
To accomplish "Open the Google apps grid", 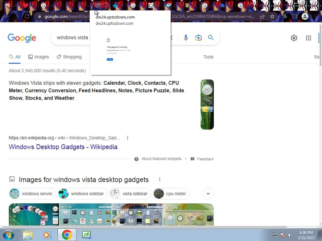I will 308,38.
